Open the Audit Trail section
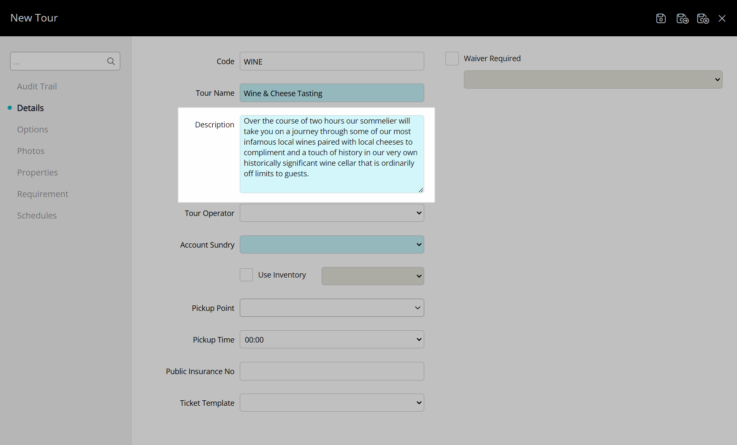737x445 pixels. (37, 86)
